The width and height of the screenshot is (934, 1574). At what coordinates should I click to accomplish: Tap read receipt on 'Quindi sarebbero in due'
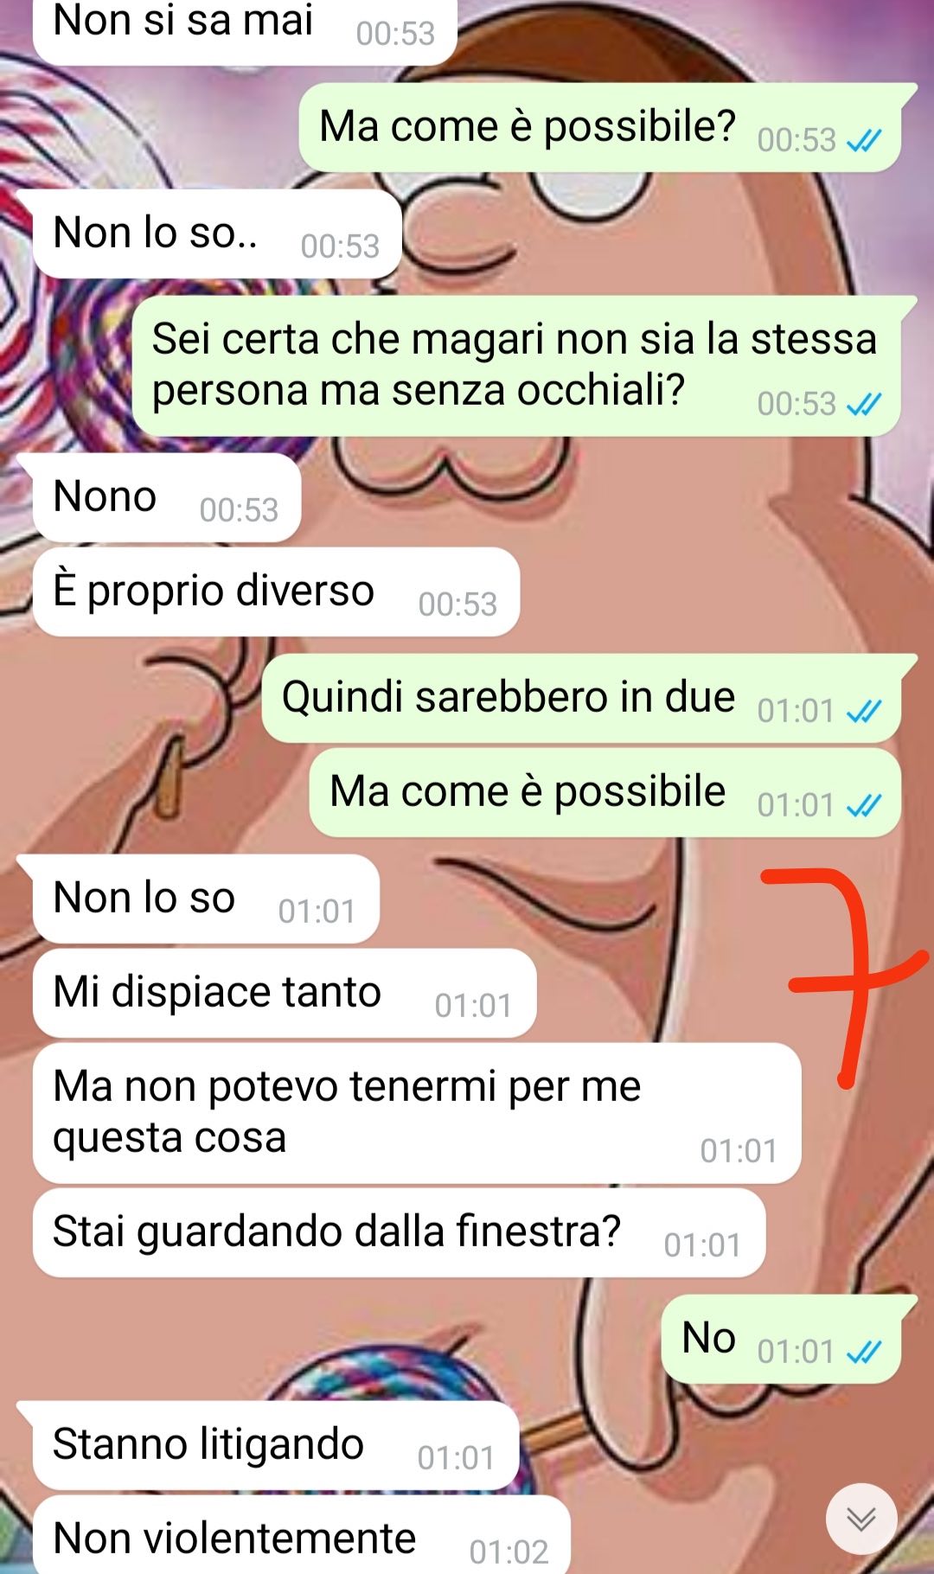(x=863, y=711)
